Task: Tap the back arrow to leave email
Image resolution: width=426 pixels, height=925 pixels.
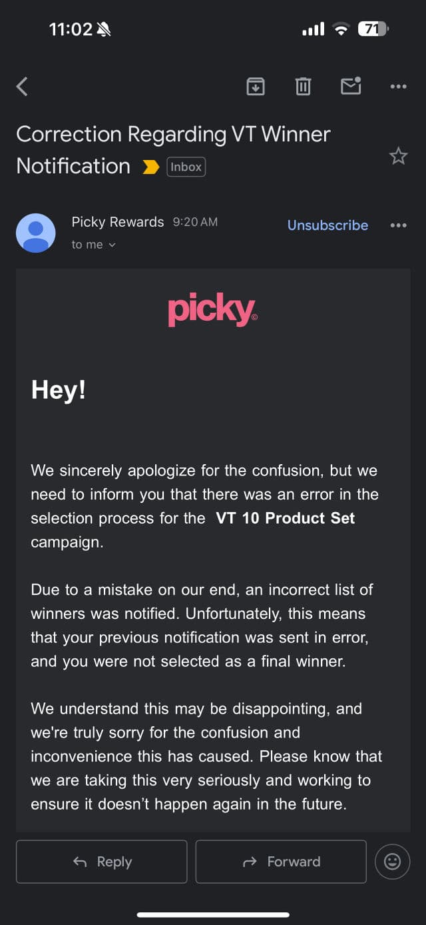Action: [22, 86]
